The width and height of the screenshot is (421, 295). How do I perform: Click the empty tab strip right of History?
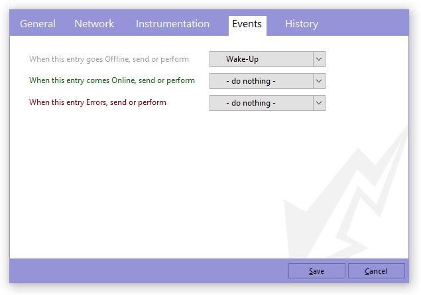click(x=365, y=24)
